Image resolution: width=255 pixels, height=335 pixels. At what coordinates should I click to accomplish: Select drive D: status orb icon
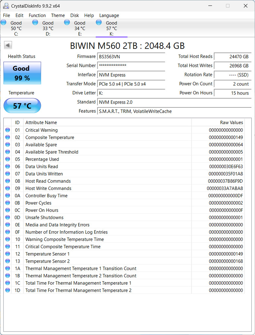35,22
